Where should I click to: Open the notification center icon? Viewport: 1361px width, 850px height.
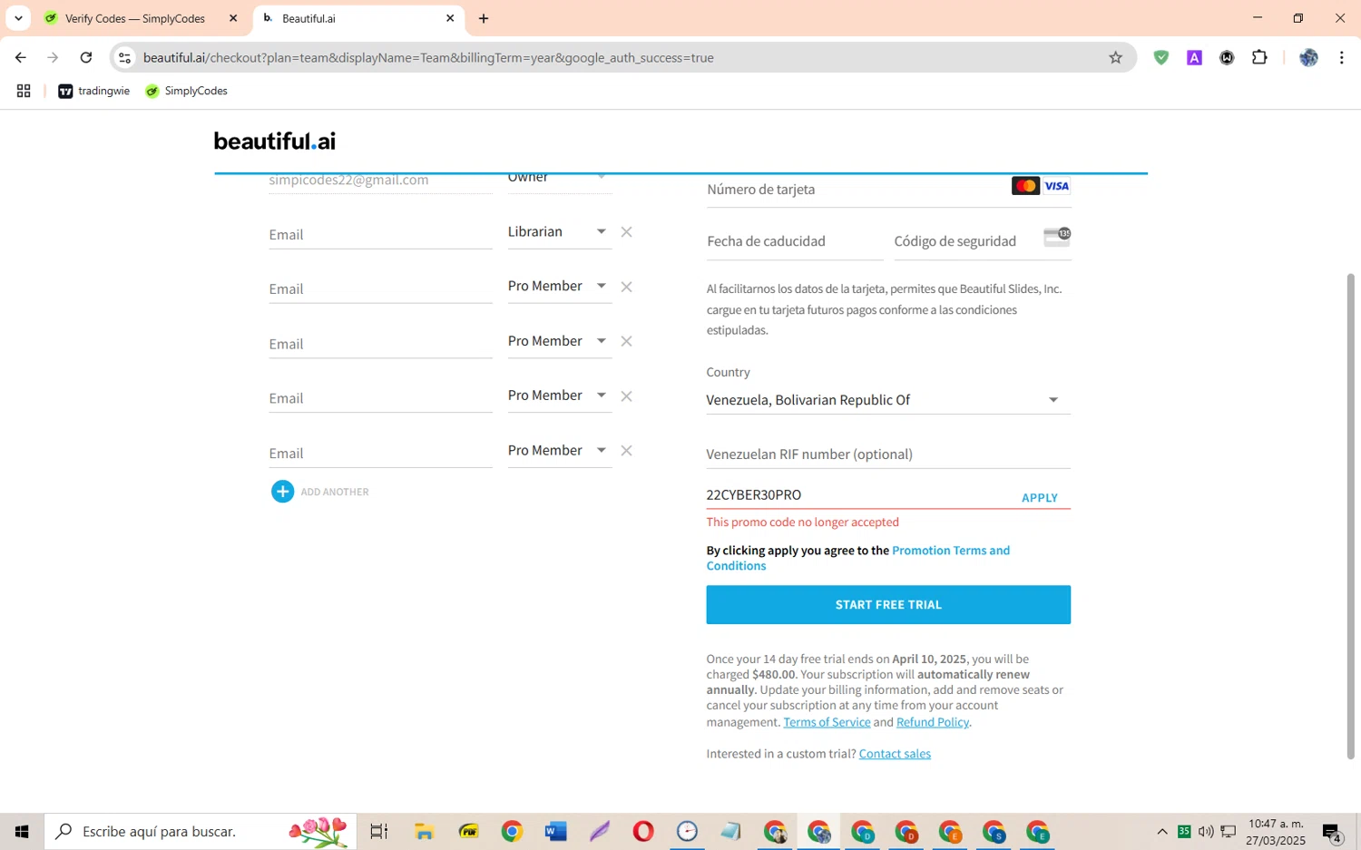(x=1332, y=832)
